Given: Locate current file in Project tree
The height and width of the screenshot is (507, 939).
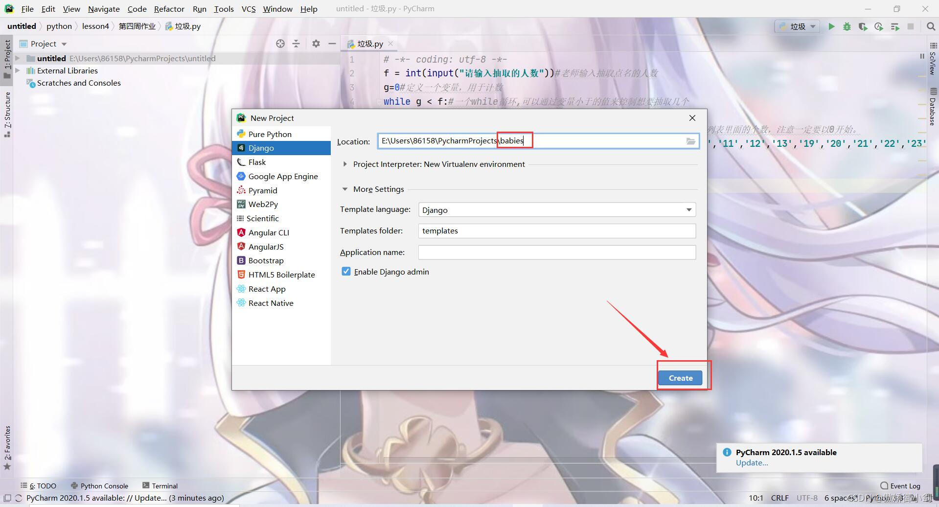Looking at the screenshot, I should (280, 44).
